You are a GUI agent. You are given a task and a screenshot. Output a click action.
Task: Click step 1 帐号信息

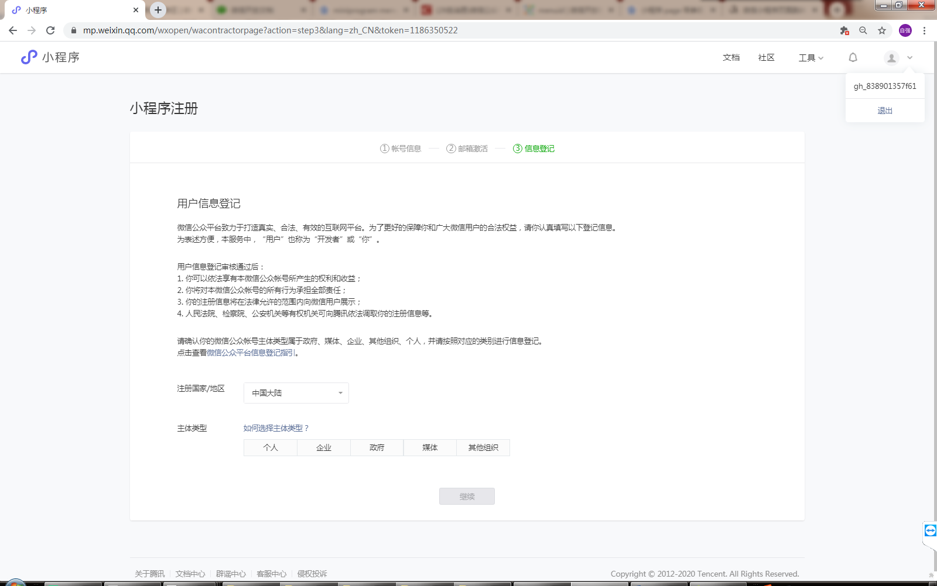pyautogui.click(x=401, y=149)
